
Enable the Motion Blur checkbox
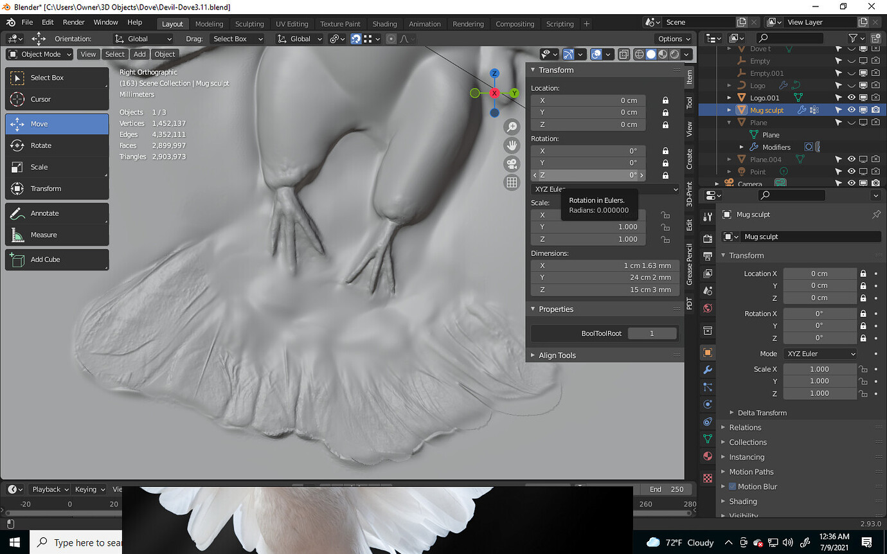(732, 487)
